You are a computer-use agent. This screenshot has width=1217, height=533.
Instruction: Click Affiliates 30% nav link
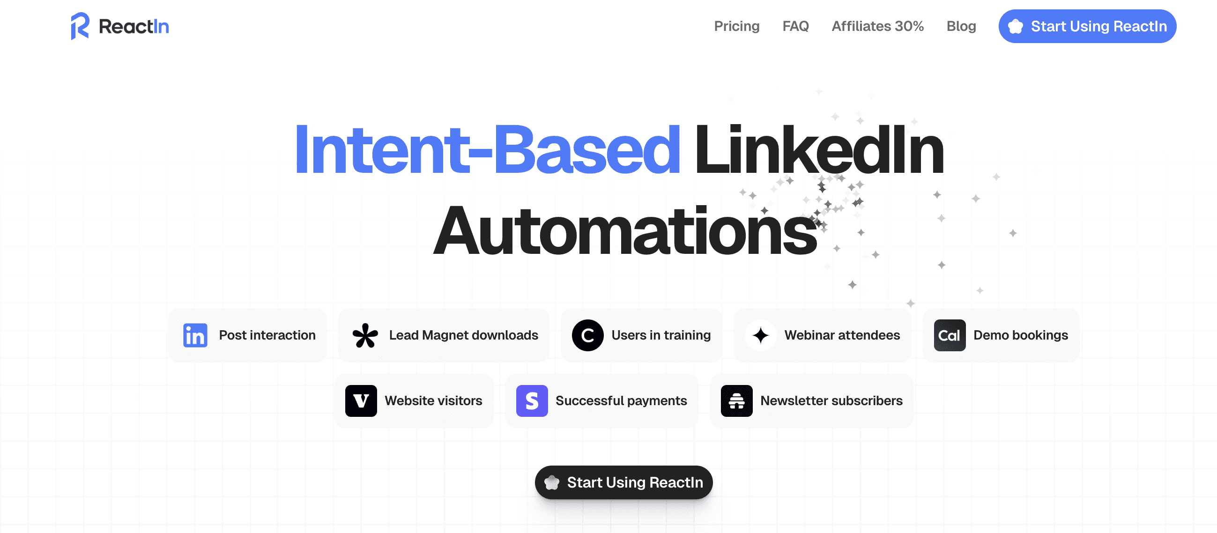pos(878,26)
